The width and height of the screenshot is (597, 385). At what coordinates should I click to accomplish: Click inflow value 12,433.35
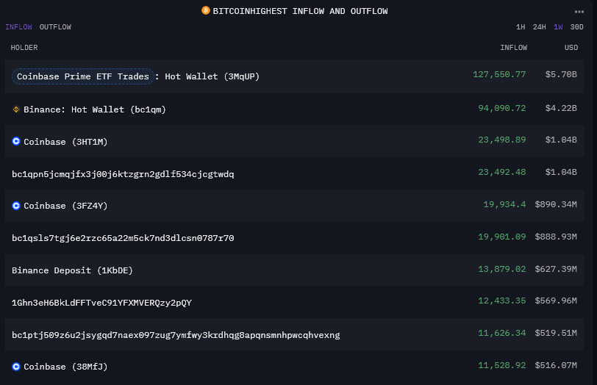pos(502,301)
